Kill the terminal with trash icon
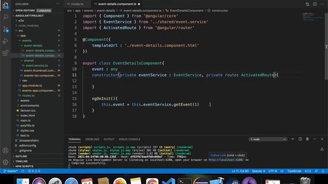This screenshot has width=328, height=184. [307, 139]
